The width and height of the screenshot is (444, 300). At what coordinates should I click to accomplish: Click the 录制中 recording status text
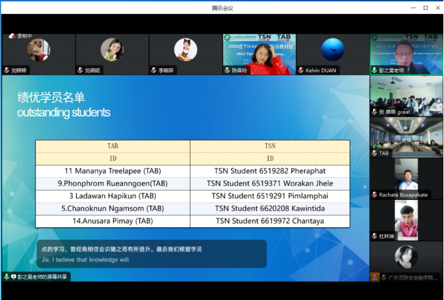(25, 36)
